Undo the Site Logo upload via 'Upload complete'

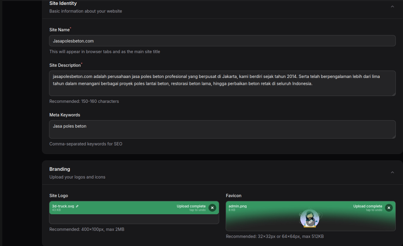click(x=191, y=206)
